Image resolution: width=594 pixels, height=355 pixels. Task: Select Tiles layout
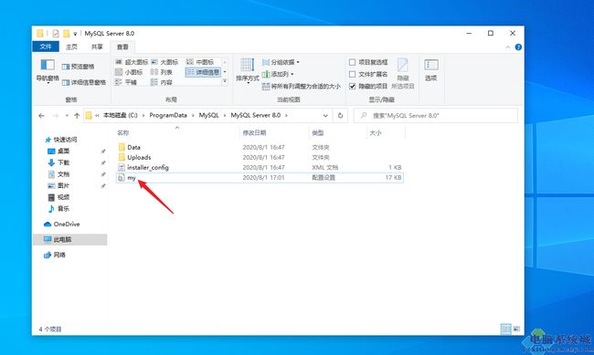pos(126,82)
